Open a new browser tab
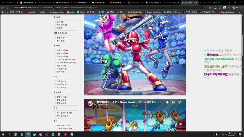 coord(219,3)
